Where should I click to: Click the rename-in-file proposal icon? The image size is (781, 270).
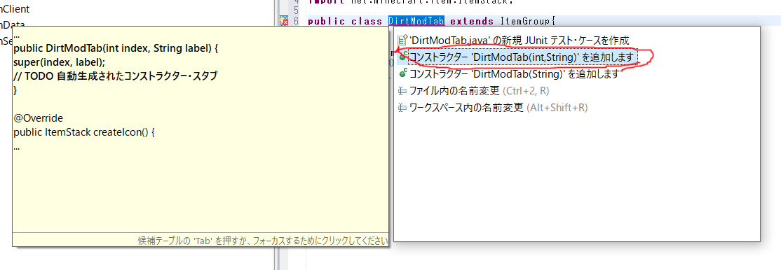point(402,91)
